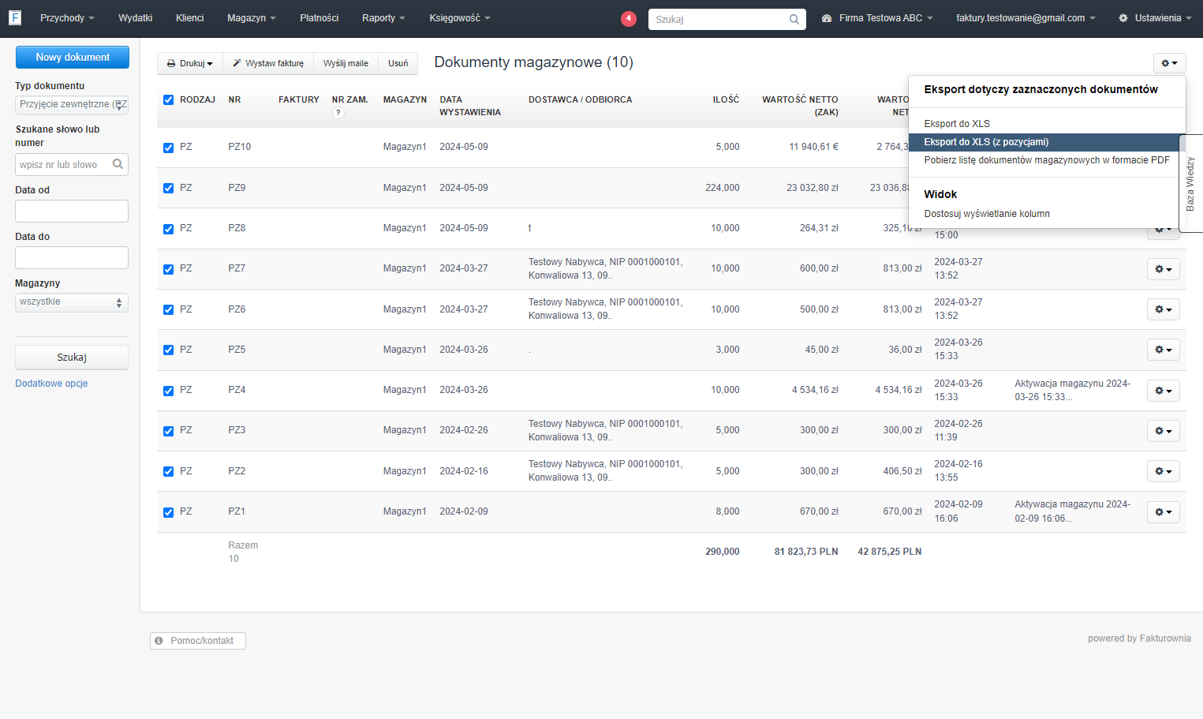Click the Fakturownia logo icon
Screen dimensions: 1203x719
(14, 17)
